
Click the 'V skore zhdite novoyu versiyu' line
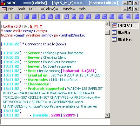click(24, 31)
